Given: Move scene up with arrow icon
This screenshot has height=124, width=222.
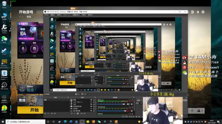Looking at the screenshot, I should [x=52, y=114].
